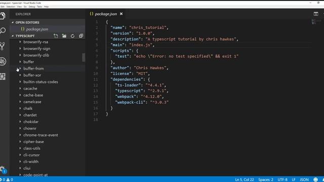Click JSON language mode in status bar
This screenshot has width=324, height=182.
(x=304, y=179)
